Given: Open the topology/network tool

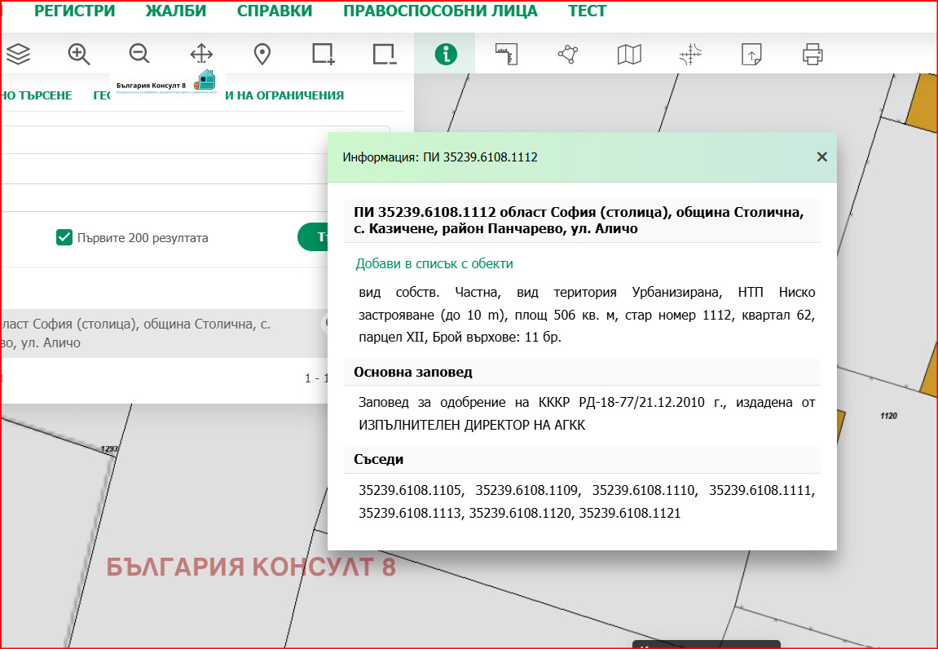Looking at the screenshot, I should (566, 54).
